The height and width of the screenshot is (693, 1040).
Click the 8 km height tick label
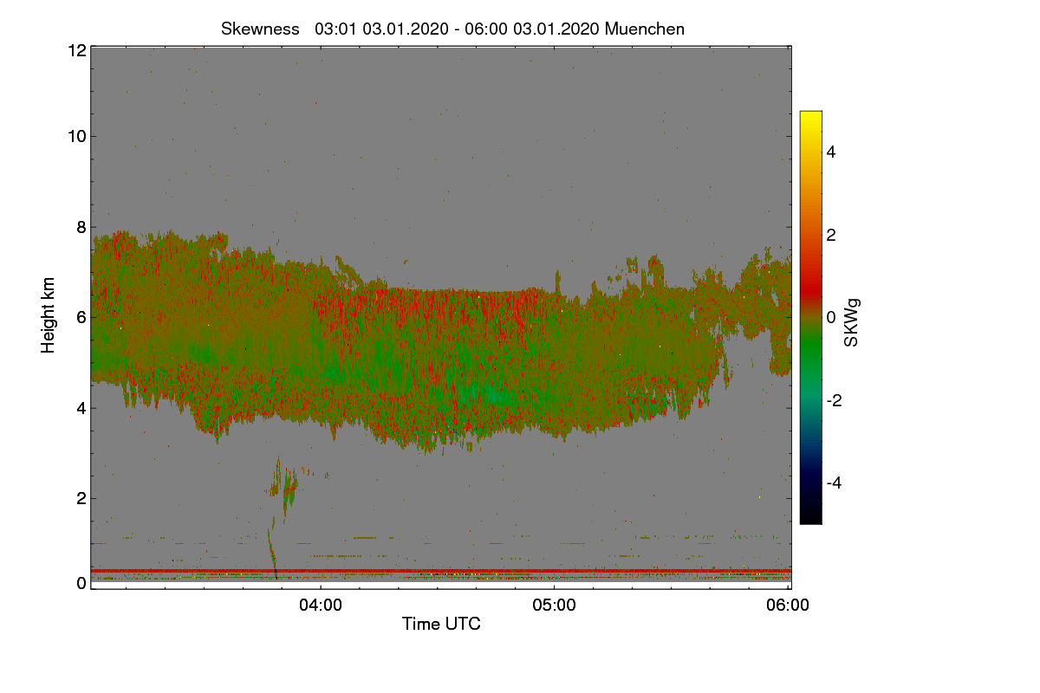point(81,227)
